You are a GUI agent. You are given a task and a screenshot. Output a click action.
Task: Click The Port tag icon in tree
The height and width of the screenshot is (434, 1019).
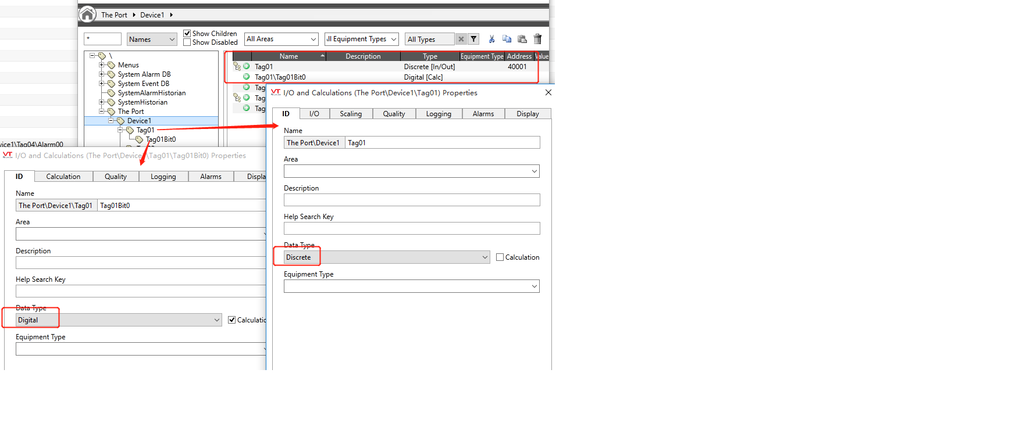tap(111, 112)
